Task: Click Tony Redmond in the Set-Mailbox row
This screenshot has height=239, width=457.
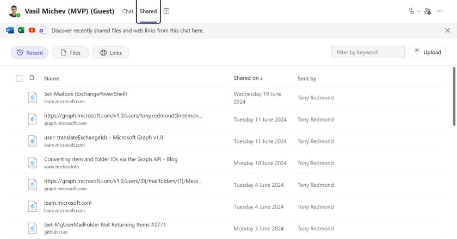Action: 316,98
